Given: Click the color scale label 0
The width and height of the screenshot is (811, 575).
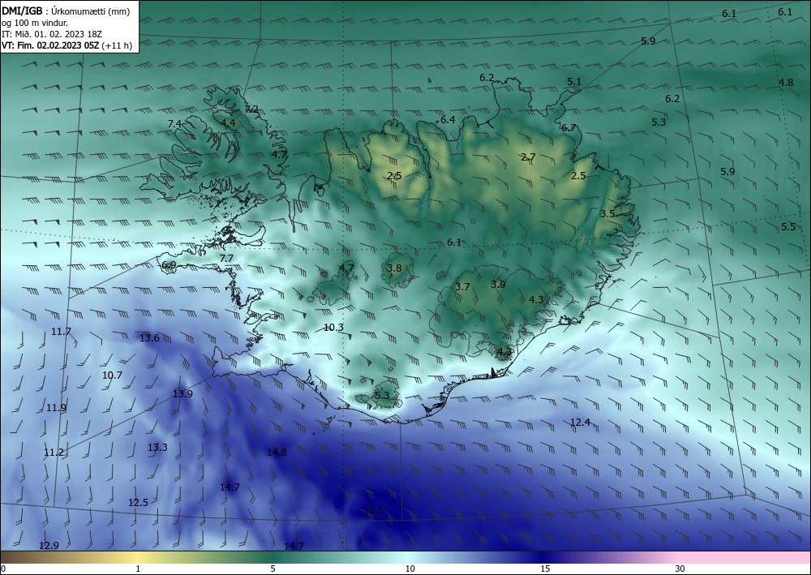Looking at the screenshot, I should click(x=3, y=569).
